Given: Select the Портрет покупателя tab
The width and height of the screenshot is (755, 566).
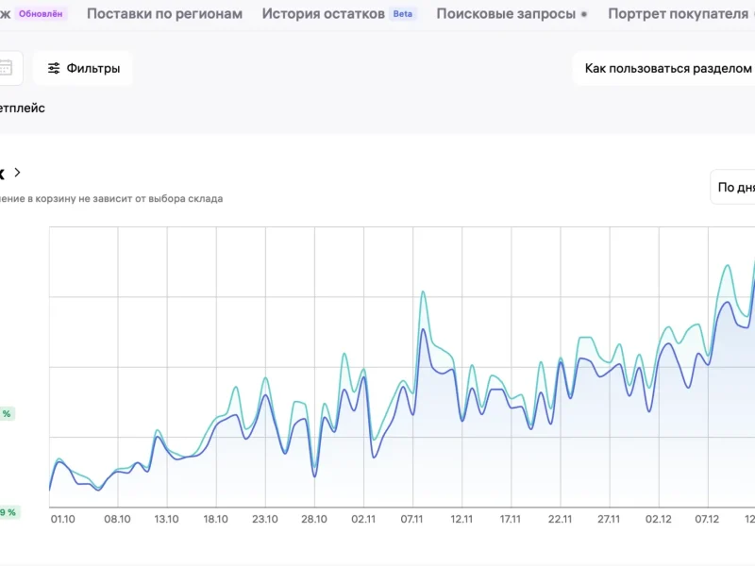Looking at the screenshot, I should [677, 14].
